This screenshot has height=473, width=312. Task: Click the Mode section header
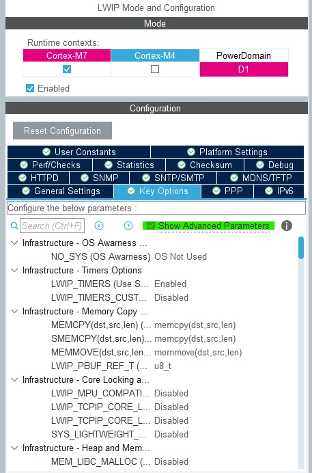(156, 23)
